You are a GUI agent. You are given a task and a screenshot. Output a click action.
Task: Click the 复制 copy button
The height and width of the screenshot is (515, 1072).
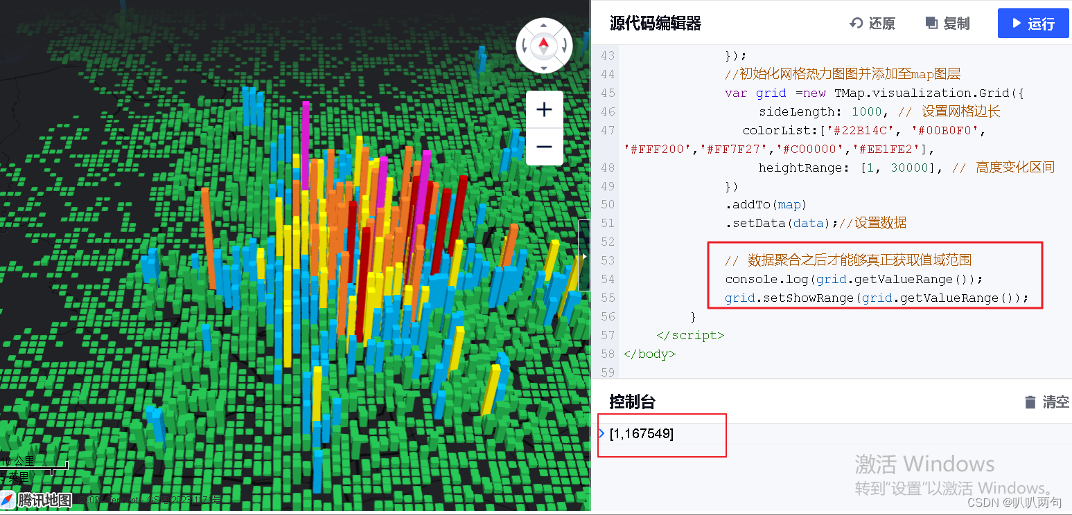[x=948, y=24]
